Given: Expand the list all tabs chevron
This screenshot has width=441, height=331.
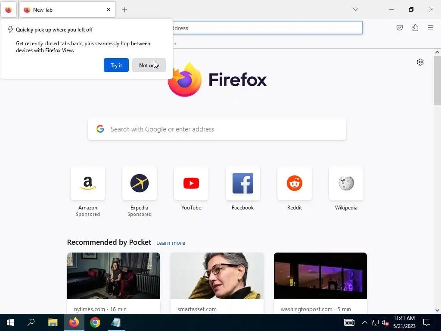Looking at the screenshot, I should [x=355, y=9].
